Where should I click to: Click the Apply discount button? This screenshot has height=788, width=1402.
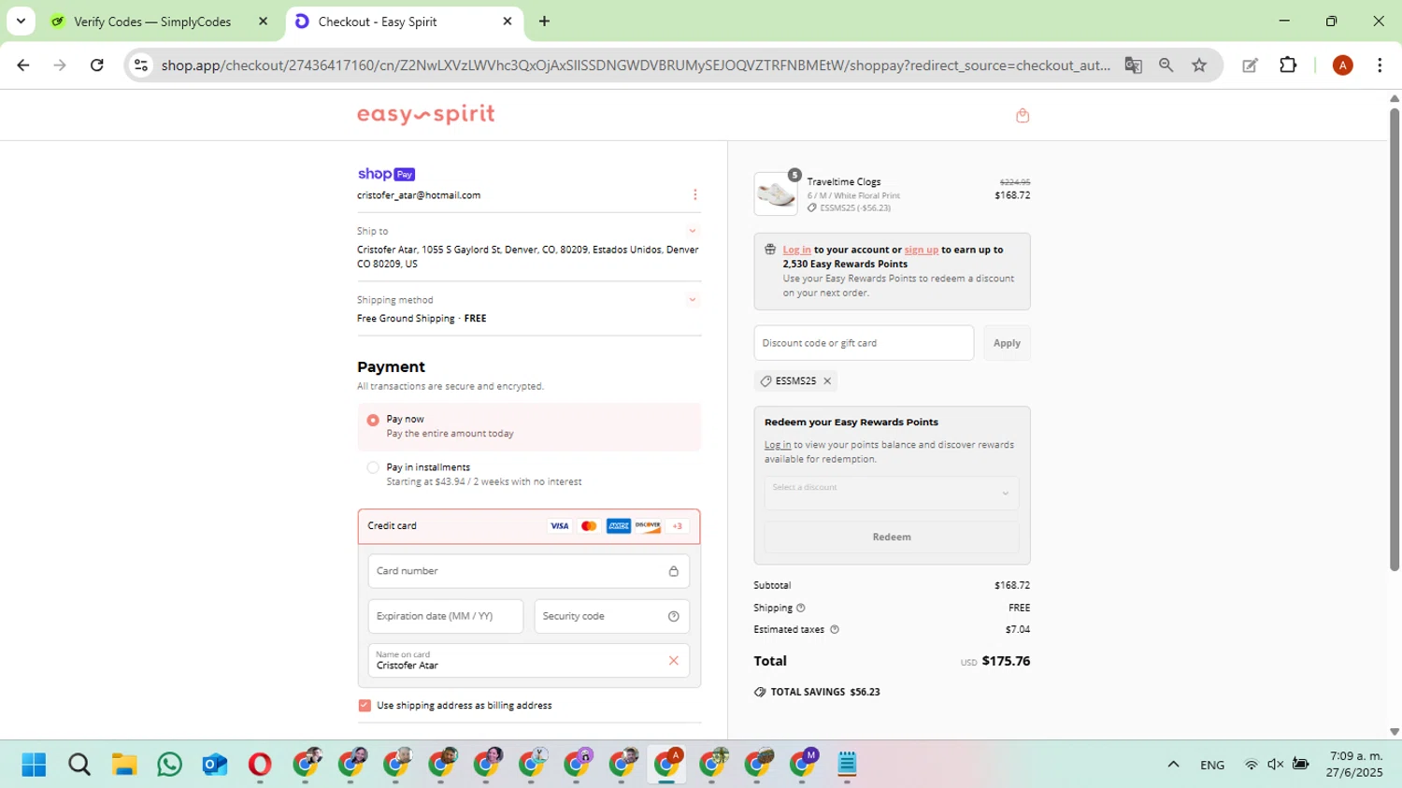[1007, 343]
